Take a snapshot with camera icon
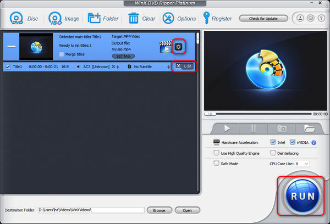Image resolution: width=330 pixels, height=224 pixels. point(282,128)
